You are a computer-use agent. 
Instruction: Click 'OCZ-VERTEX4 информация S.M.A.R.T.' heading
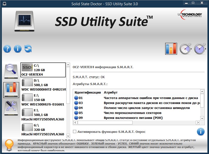[103, 67]
